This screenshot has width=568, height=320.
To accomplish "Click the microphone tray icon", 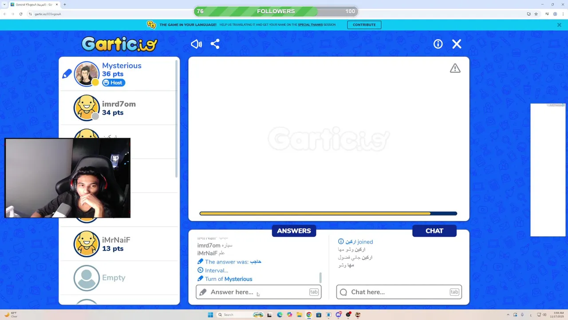I will tap(522, 315).
